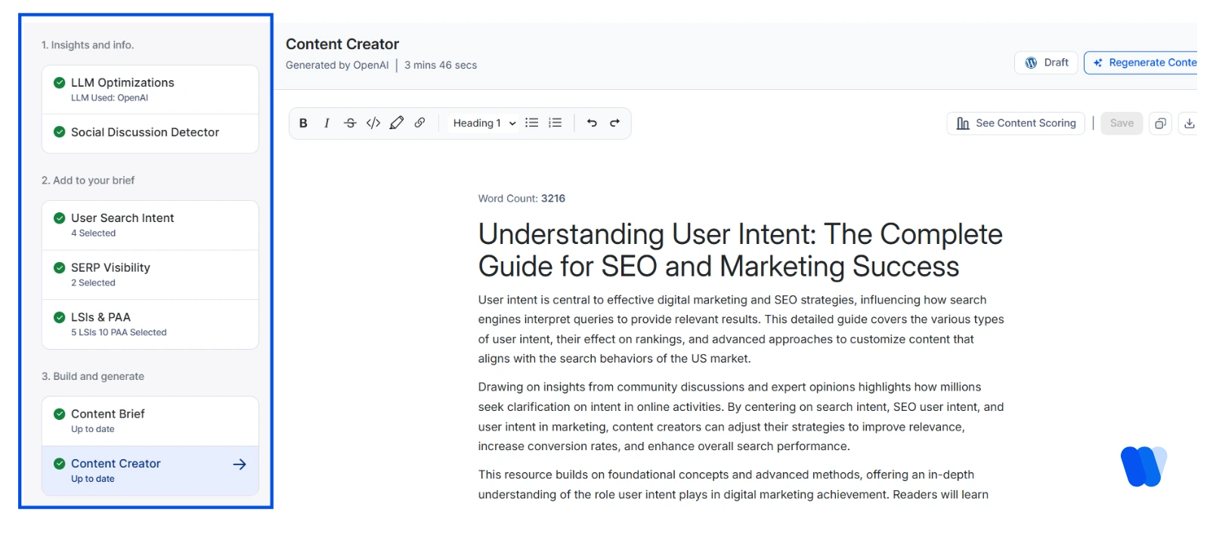1213x534 pixels.
Task: Click See Content Scoring button
Action: (1016, 123)
